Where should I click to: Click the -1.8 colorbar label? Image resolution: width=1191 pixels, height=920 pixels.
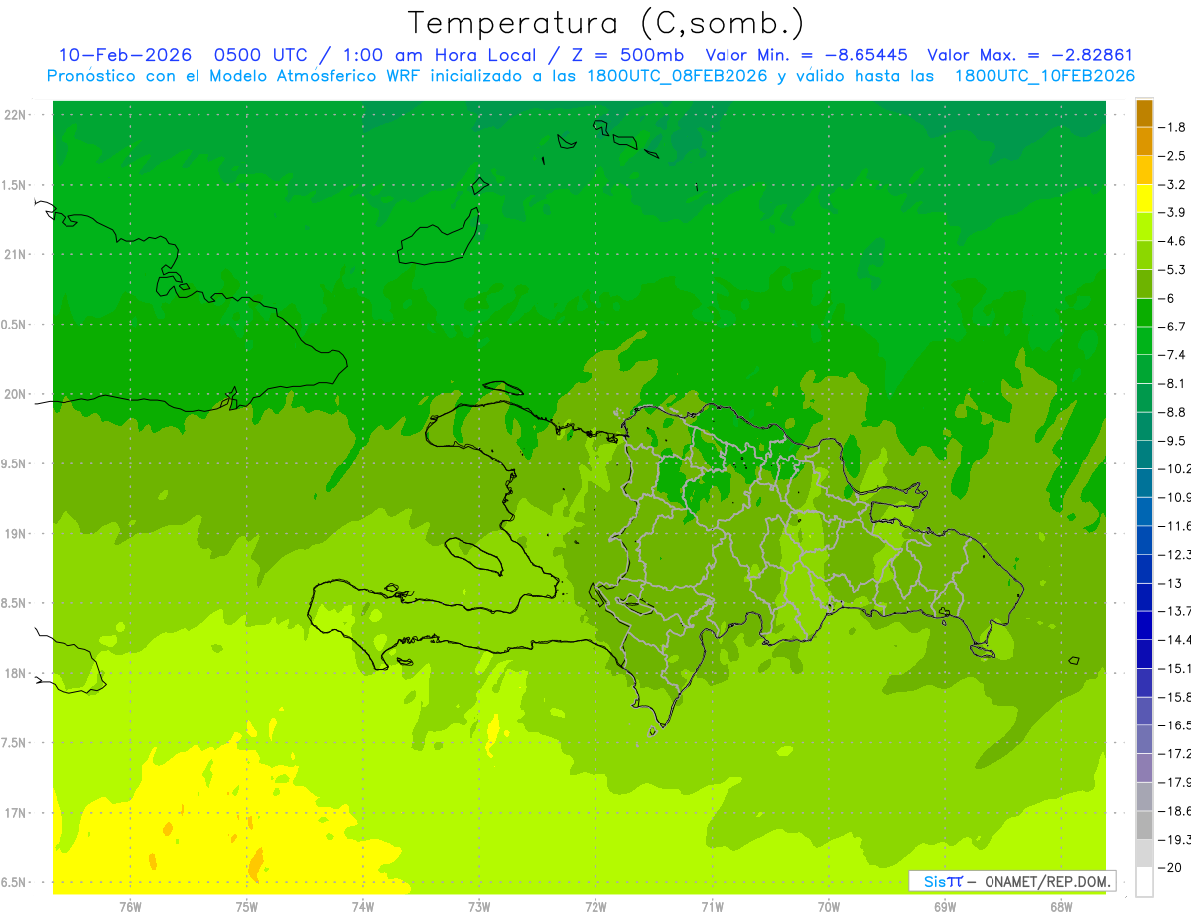[x=1171, y=127]
